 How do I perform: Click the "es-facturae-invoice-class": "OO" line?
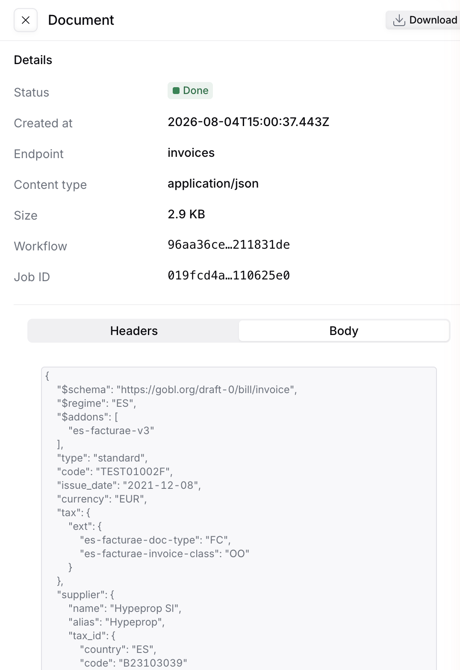point(165,554)
